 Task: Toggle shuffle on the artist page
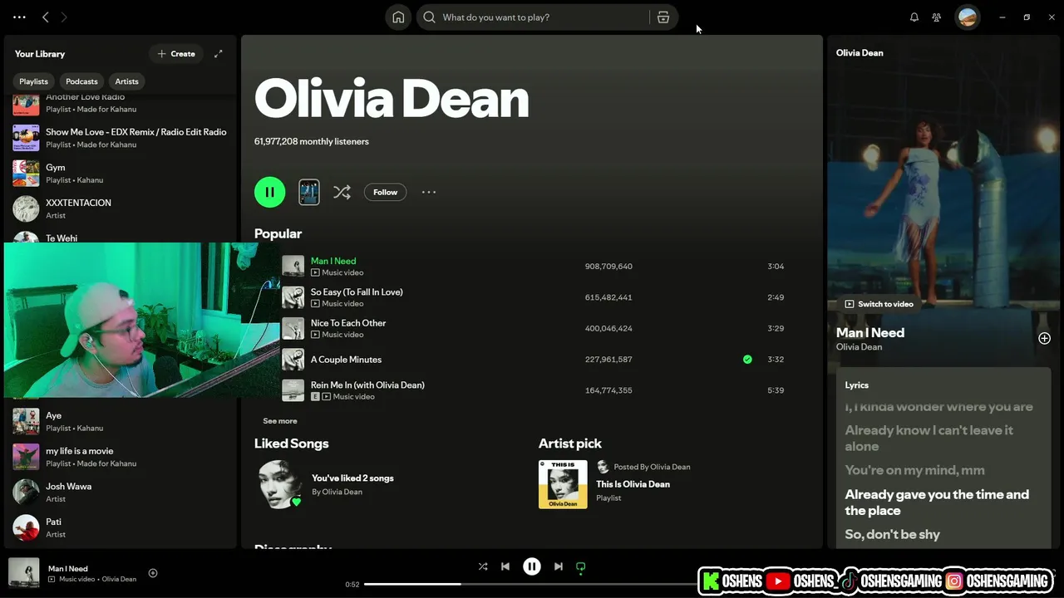pos(342,192)
